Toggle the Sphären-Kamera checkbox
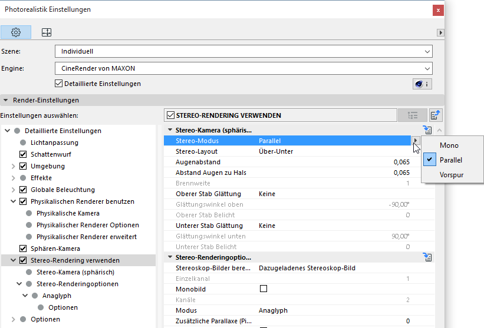Screen dimensions: 484x328 [x=23, y=249]
